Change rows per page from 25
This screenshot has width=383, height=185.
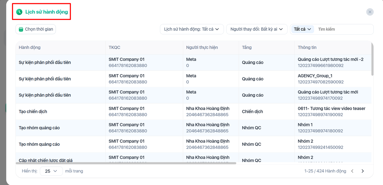click(51, 171)
